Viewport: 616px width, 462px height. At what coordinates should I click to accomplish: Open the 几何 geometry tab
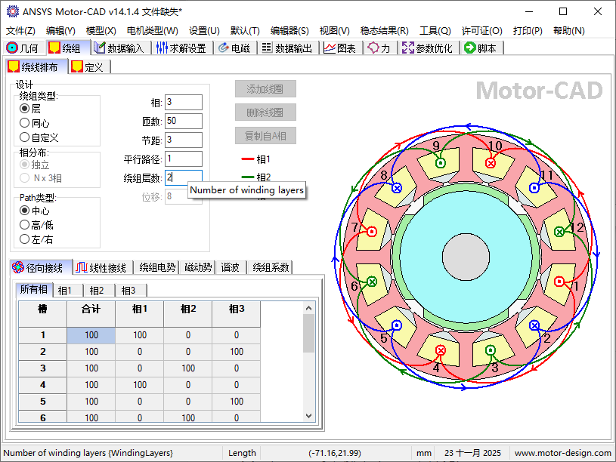tap(23, 48)
